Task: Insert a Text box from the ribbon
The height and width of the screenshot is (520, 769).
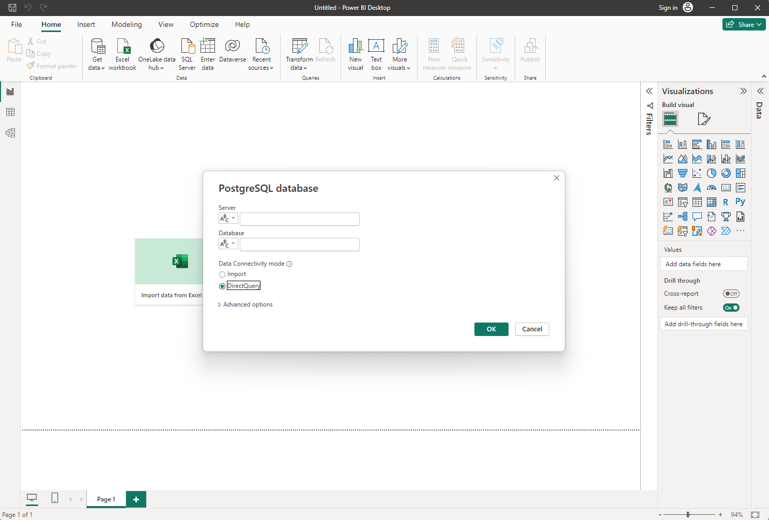Action: point(376,54)
